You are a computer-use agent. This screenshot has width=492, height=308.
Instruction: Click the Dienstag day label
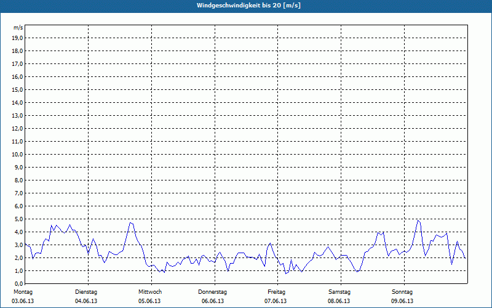[x=86, y=292]
